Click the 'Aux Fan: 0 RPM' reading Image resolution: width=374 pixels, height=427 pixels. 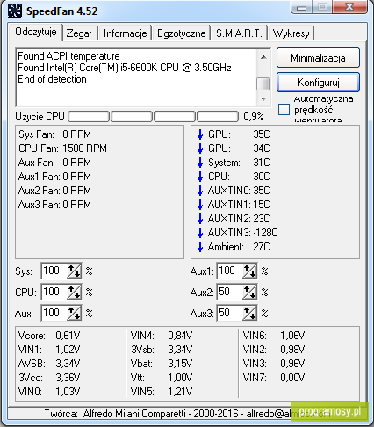54,163
